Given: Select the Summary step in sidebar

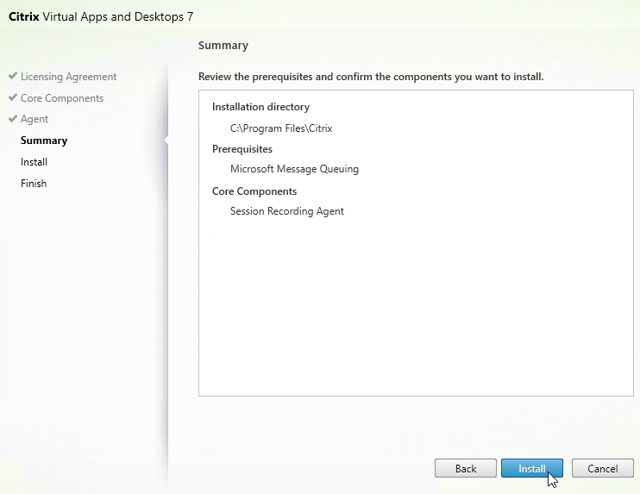Looking at the screenshot, I should [x=44, y=141].
